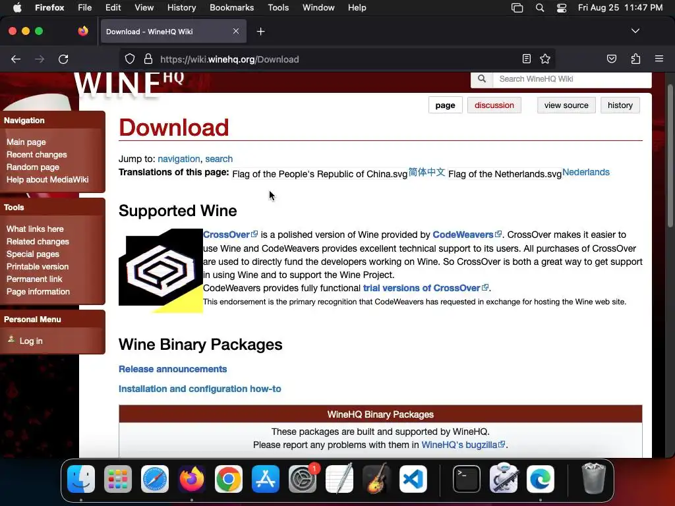The width and height of the screenshot is (675, 506).
Task: Select the page tab
Action: tap(445, 105)
